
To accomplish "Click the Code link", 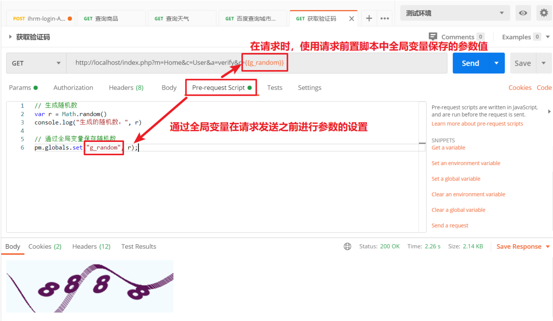I will (x=544, y=88).
